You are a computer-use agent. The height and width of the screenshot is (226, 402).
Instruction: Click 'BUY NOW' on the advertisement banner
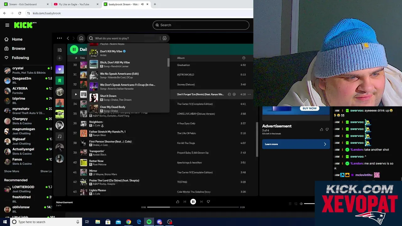point(310,108)
